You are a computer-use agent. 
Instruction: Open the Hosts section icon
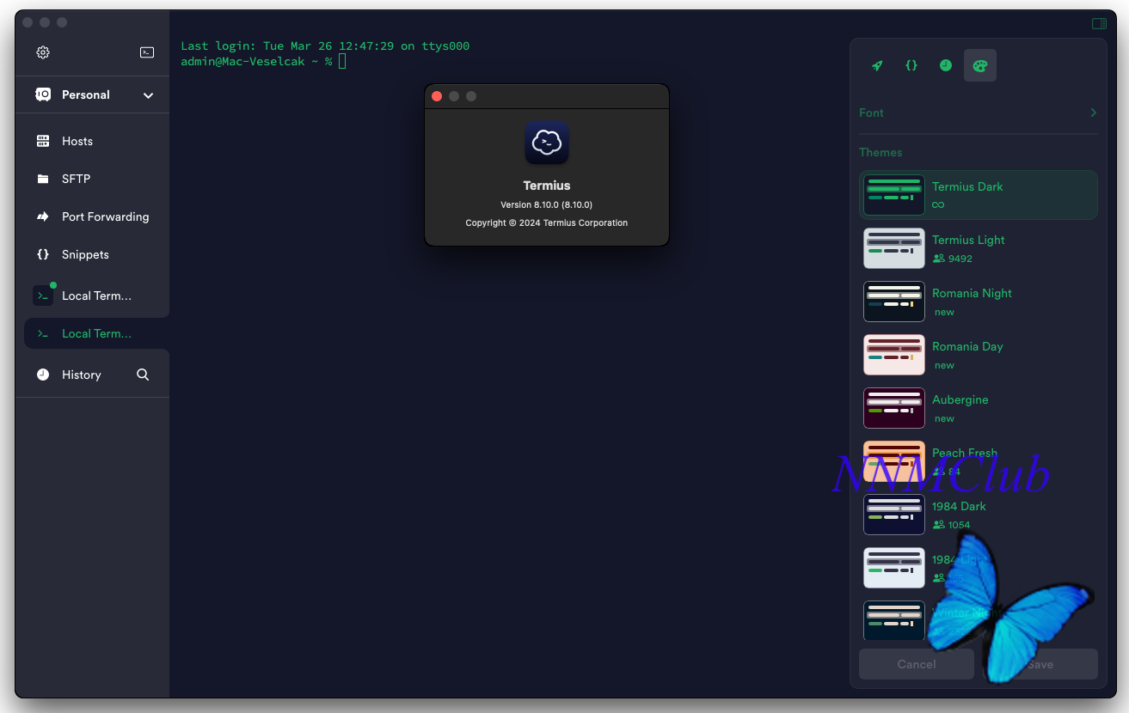pos(43,141)
